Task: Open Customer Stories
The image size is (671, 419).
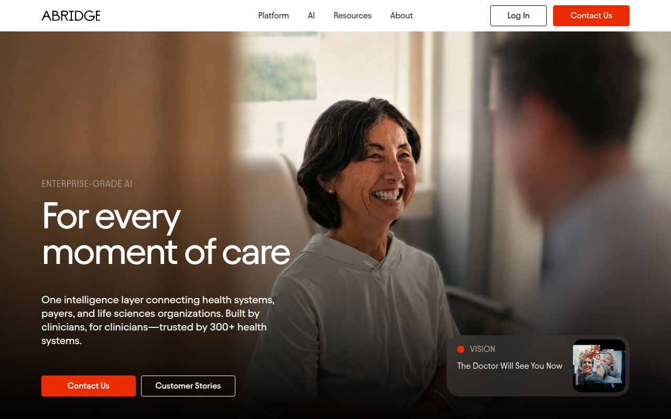Action: 188,386
